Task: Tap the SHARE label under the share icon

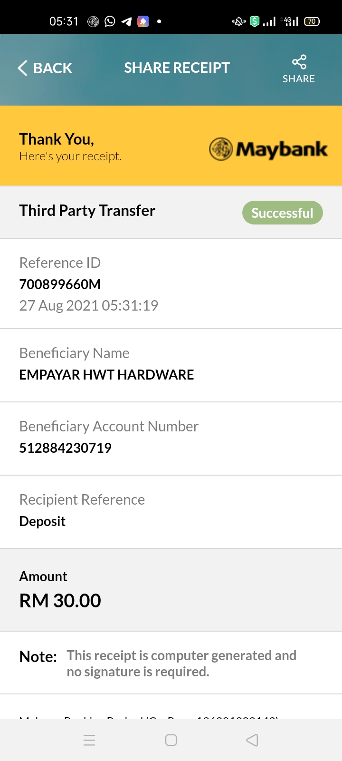Action: [x=299, y=79]
